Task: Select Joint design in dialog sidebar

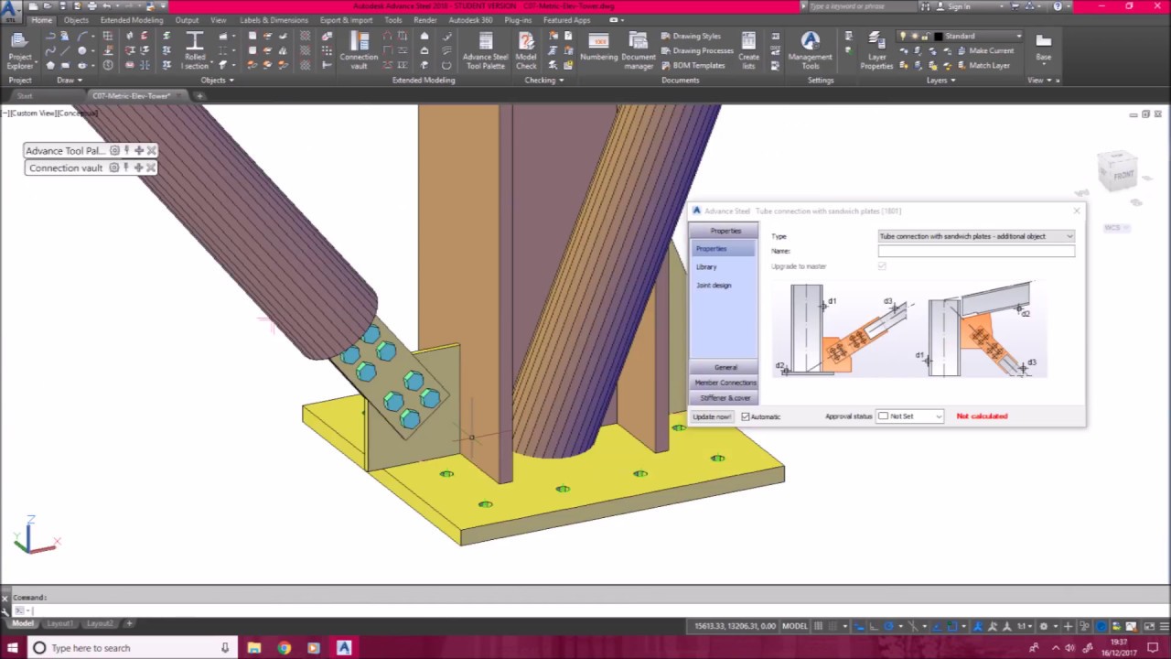Action: pyautogui.click(x=714, y=286)
